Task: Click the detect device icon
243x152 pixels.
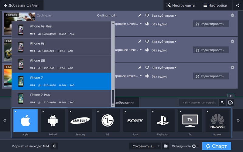Action: [231, 103]
